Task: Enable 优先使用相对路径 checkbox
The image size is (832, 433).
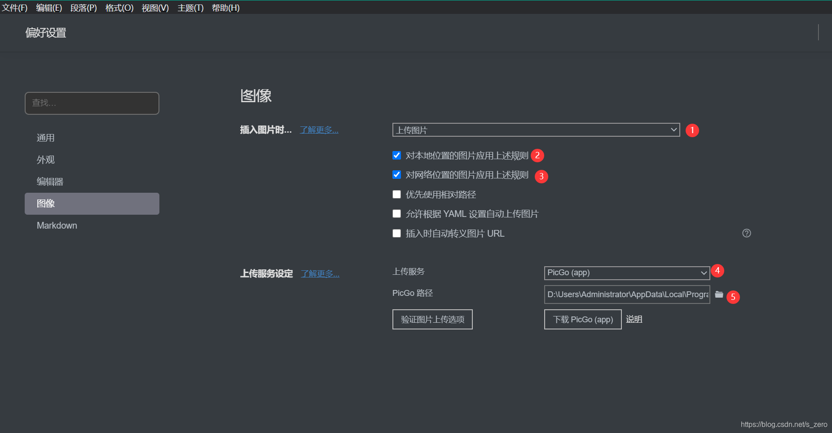Action: pos(396,195)
